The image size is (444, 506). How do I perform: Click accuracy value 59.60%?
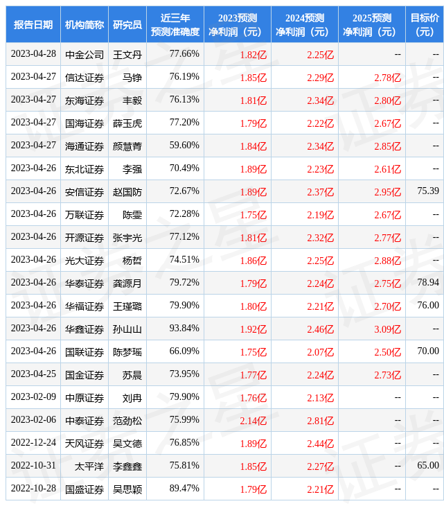click(184, 146)
